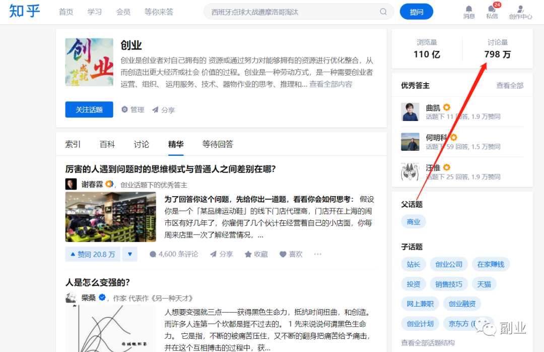Open the 消息 notifications bell
The height and width of the screenshot is (352, 544).
[x=469, y=9]
